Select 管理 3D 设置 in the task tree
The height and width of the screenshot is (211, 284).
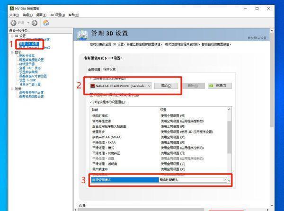(x=29, y=44)
